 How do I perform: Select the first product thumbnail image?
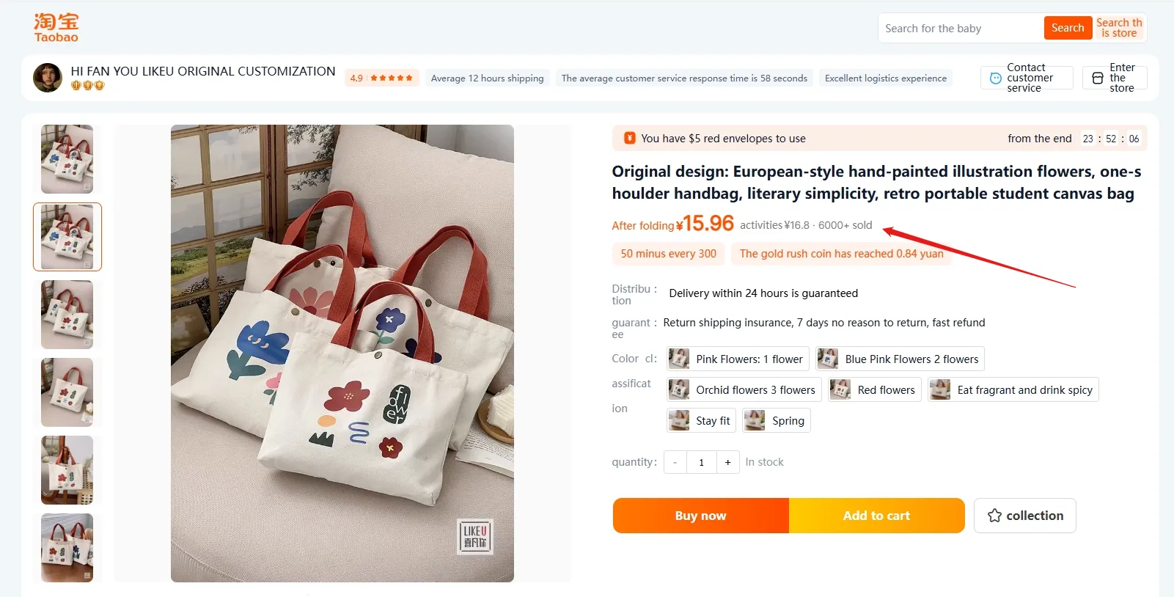pos(67,159)
